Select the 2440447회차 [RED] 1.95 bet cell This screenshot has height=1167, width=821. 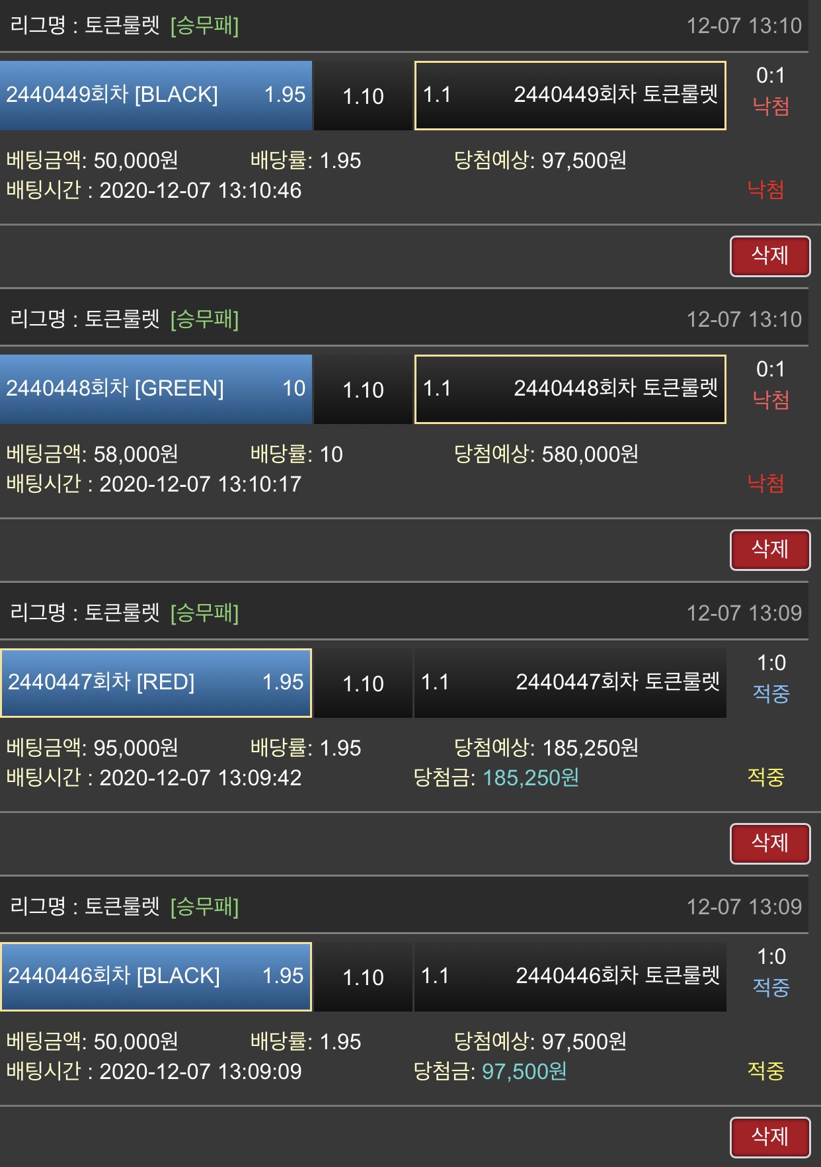click(x=156, y=683)
